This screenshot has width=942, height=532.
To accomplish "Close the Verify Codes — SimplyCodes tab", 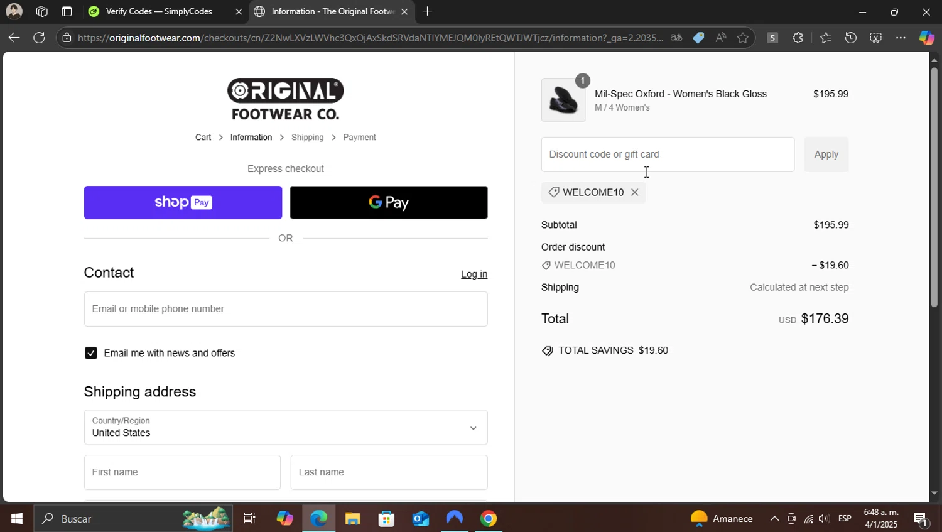I will [239, 11].
